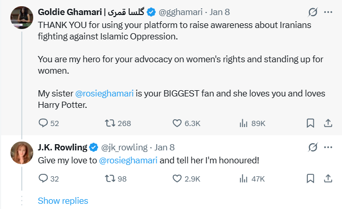This screenshot has height=209, width=342.
Task: Click Goldie Ghamari's profile avatar
Action: coord(20,18)
